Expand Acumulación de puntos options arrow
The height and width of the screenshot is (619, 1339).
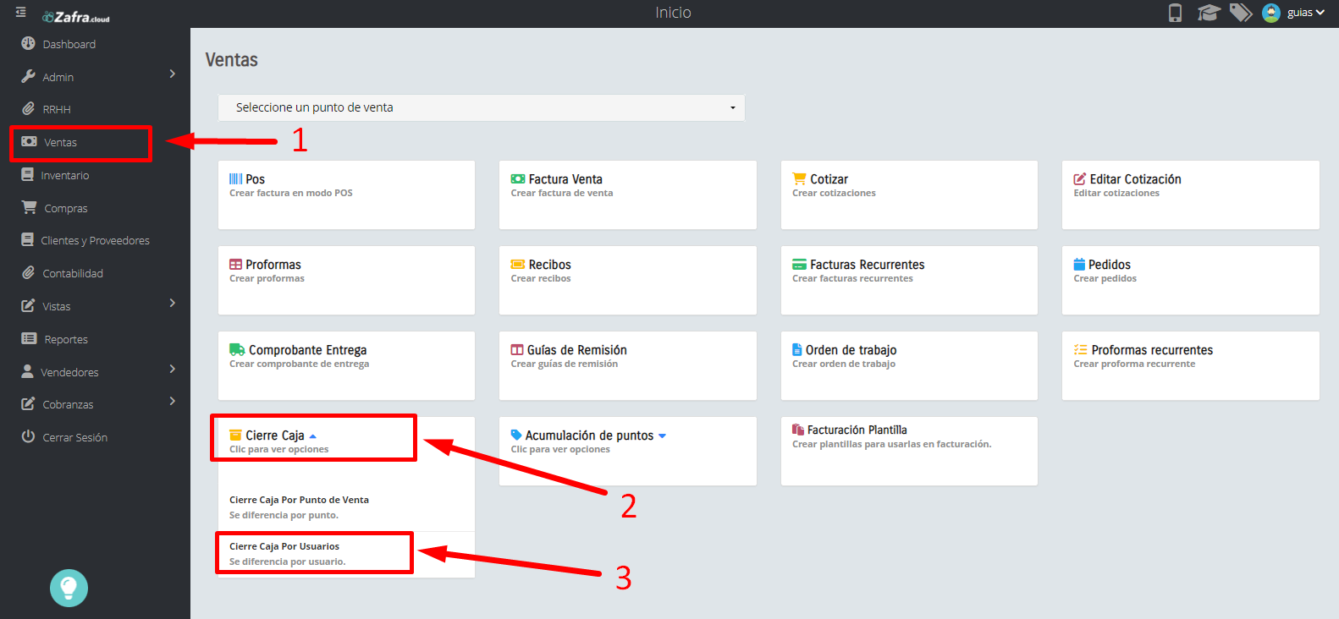coord(662,436)
